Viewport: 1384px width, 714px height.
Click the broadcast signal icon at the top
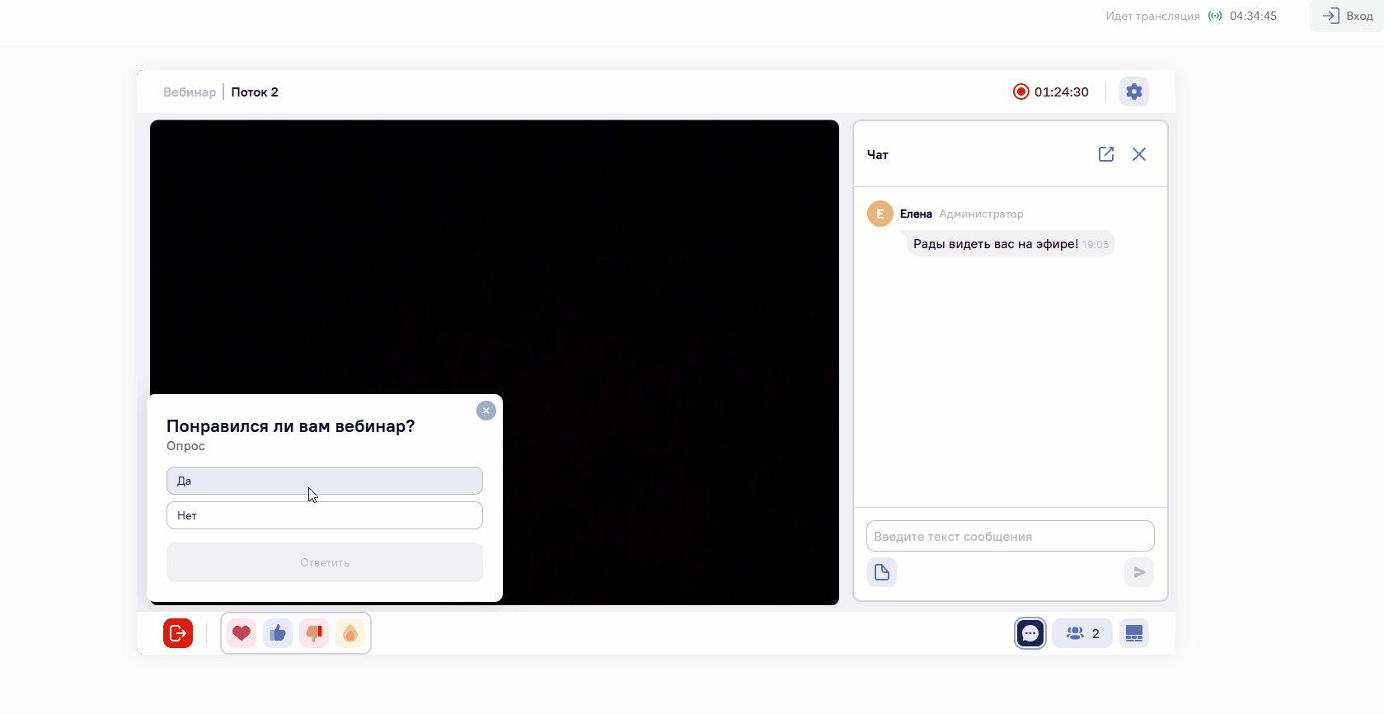coord(1215,16)
